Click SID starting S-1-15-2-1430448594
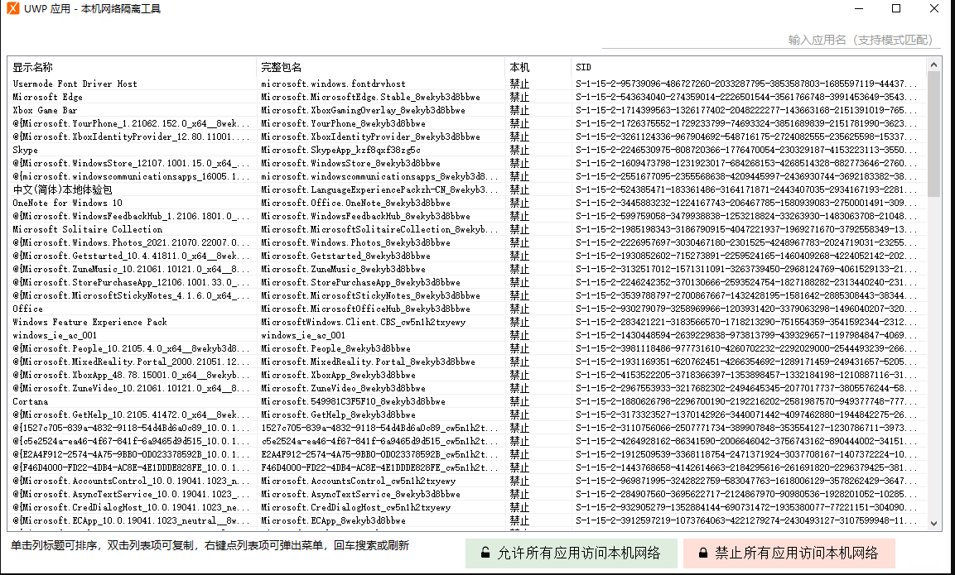This screenshot has height=575, width=955. (x=746, y=335)
